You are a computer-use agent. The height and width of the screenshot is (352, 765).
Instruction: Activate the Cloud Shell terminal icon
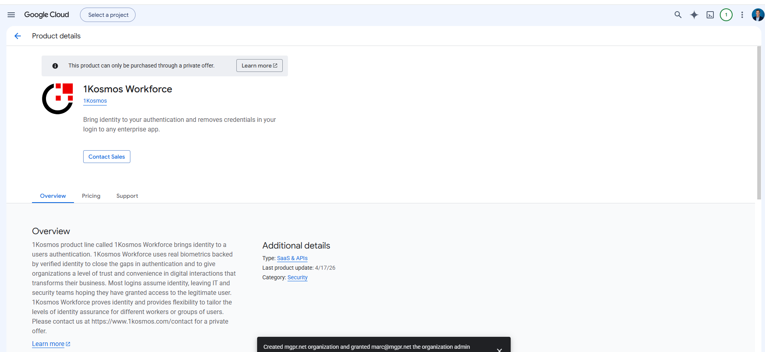(x=710, y=15)
